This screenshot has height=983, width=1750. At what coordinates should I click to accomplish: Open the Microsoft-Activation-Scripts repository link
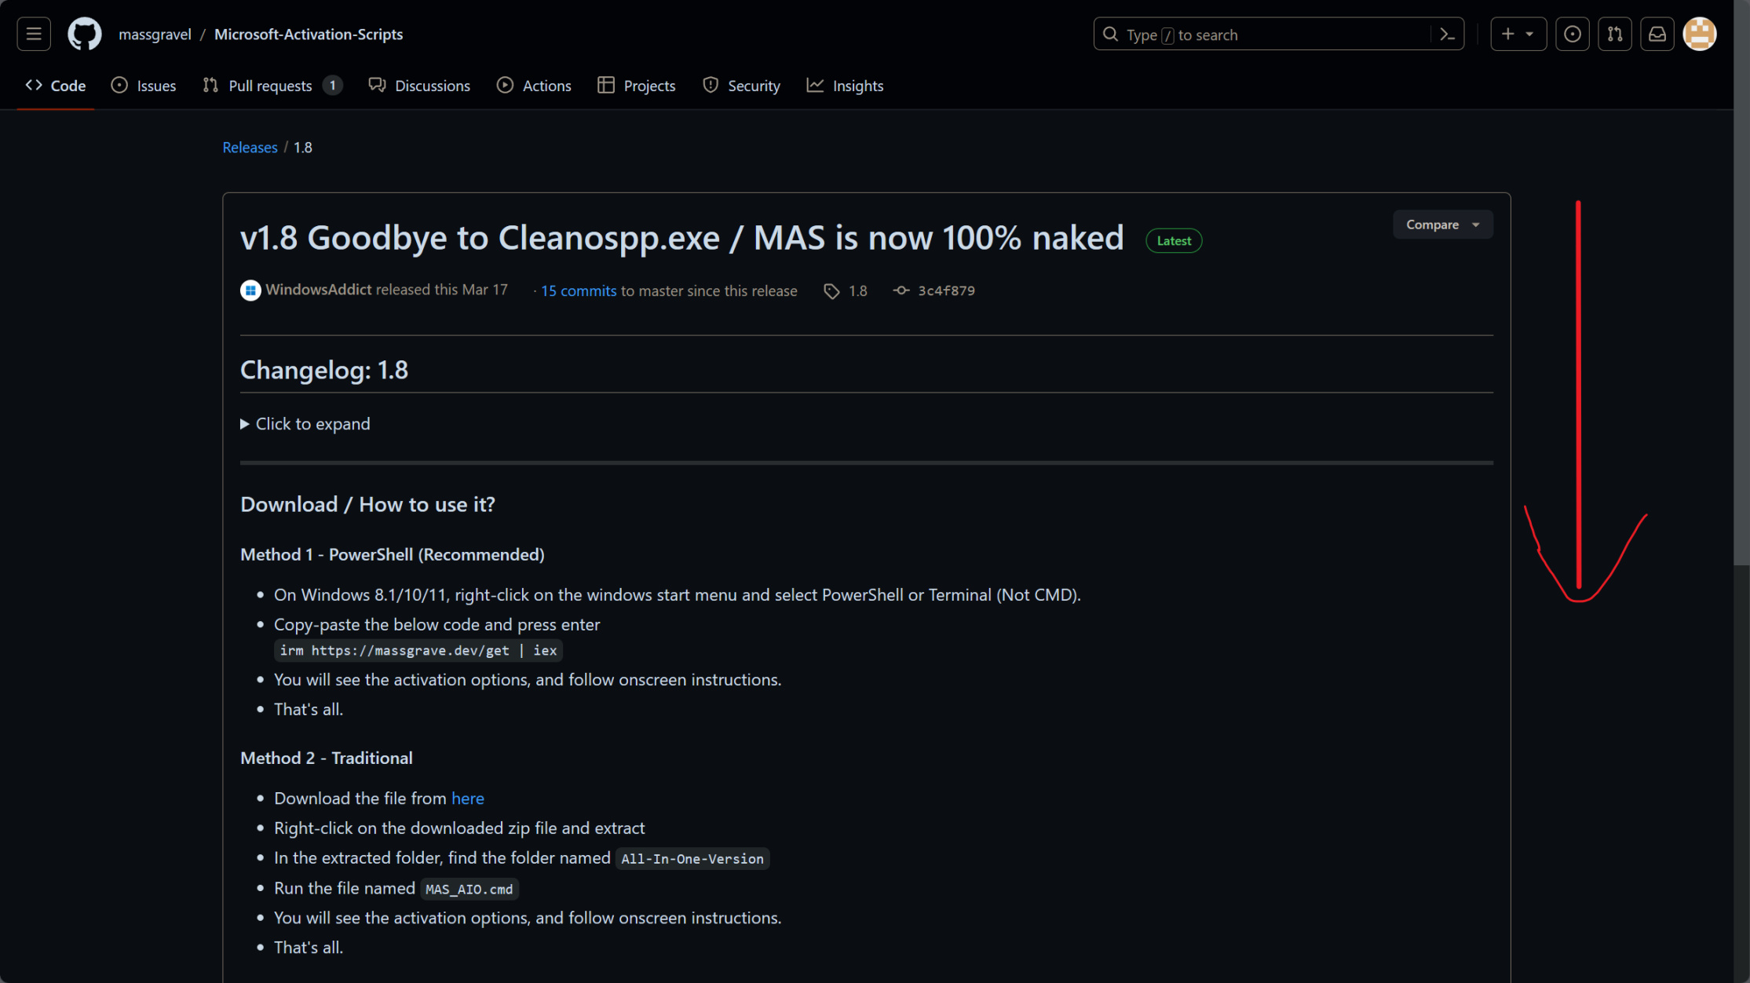point(309,34)
